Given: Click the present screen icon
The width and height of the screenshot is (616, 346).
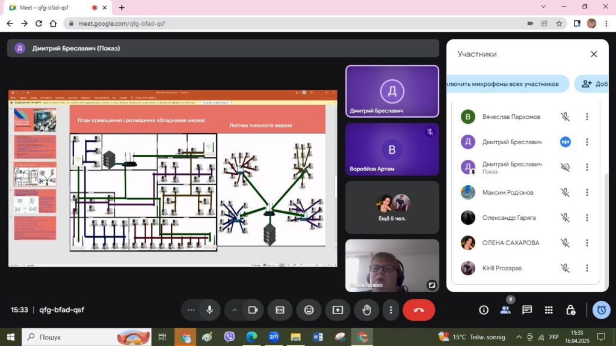Looking at the screenshot, I should point(337,310).
